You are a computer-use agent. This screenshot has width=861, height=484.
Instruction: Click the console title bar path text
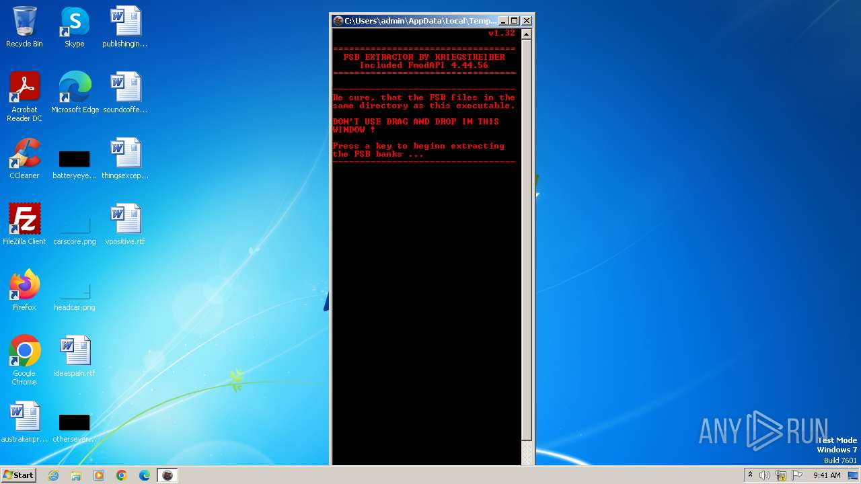pos(421,21)
